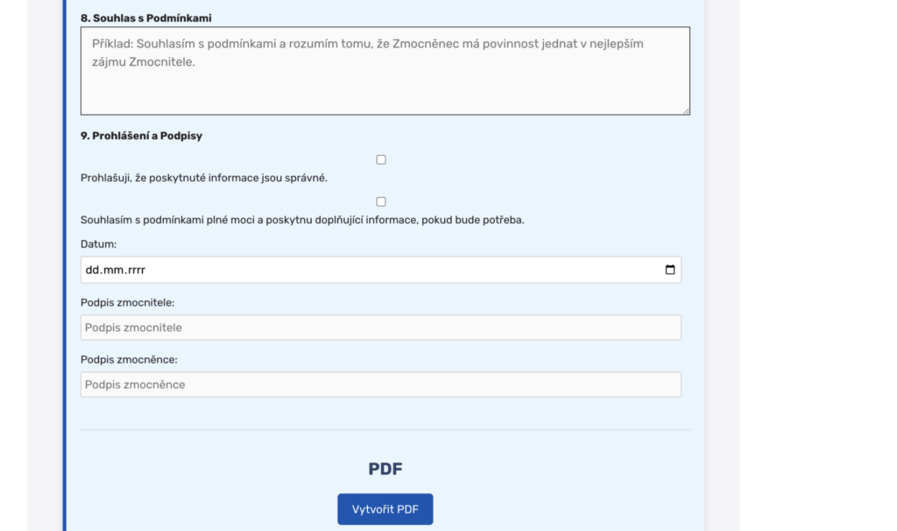Click the Podpis zmocněnce input field
This screenshot has height=531, width=897.
pos(381,385)
